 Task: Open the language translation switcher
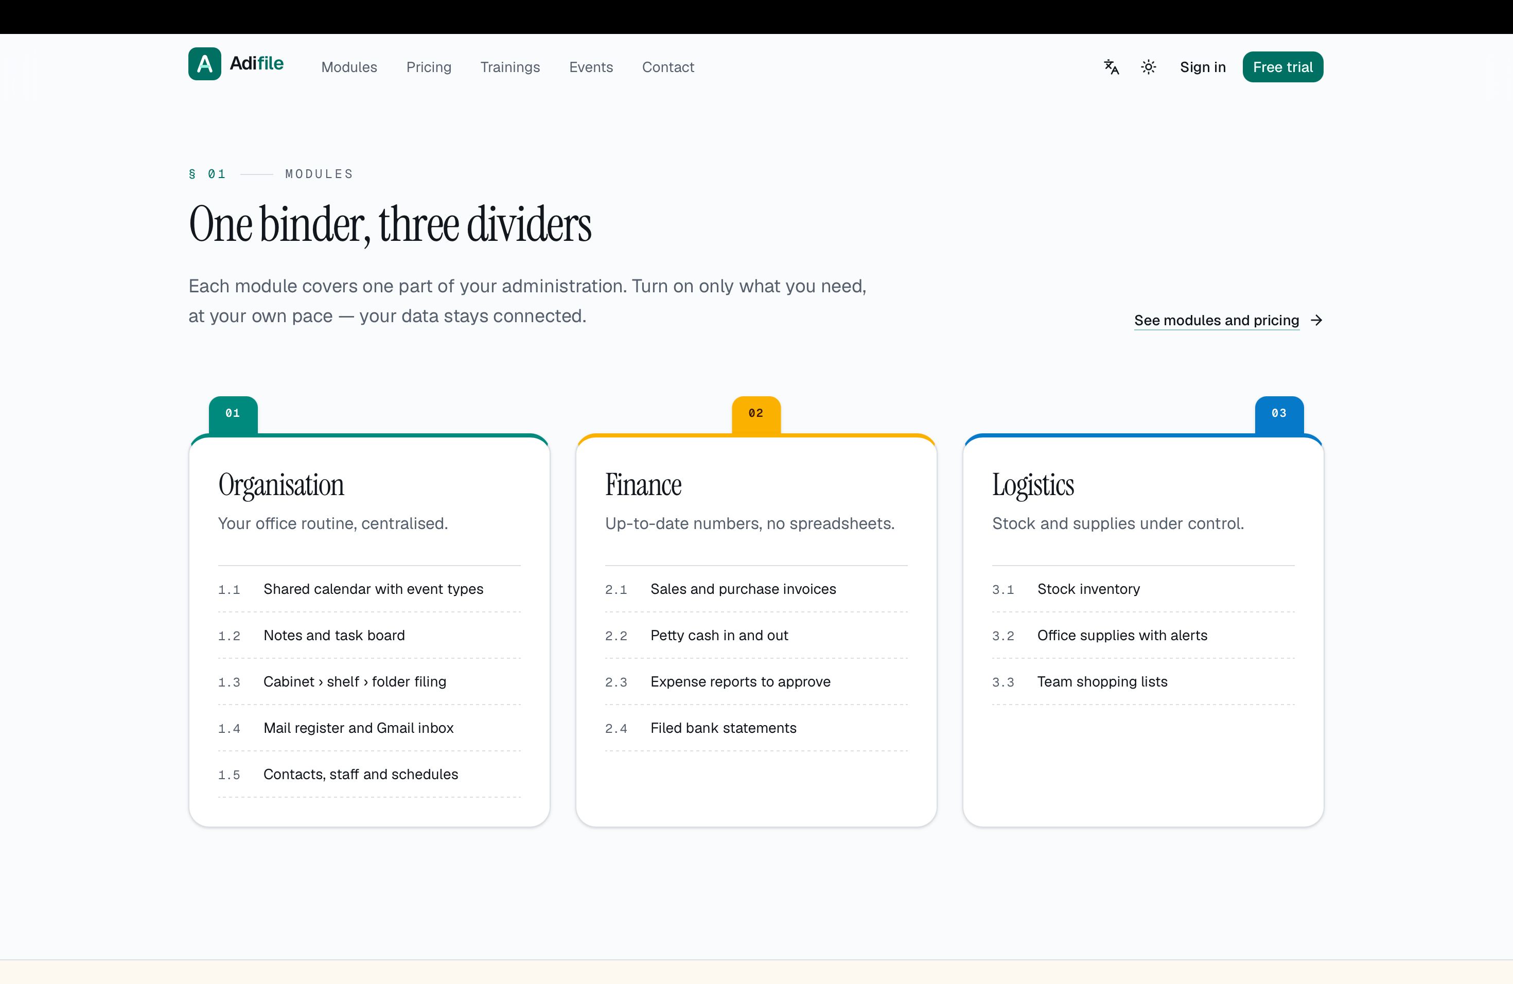(x=1111, y=67)
